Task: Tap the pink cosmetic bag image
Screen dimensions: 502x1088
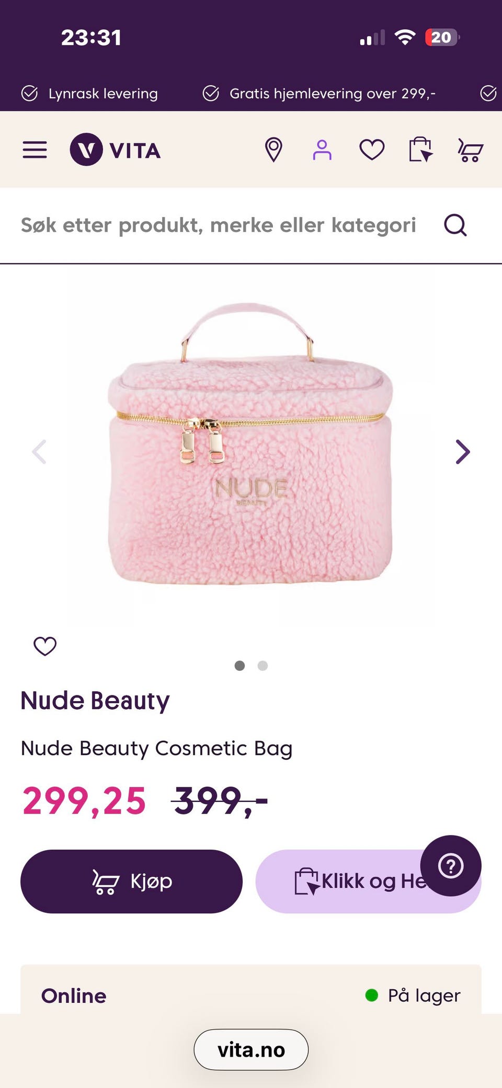Action: (250, 443)
